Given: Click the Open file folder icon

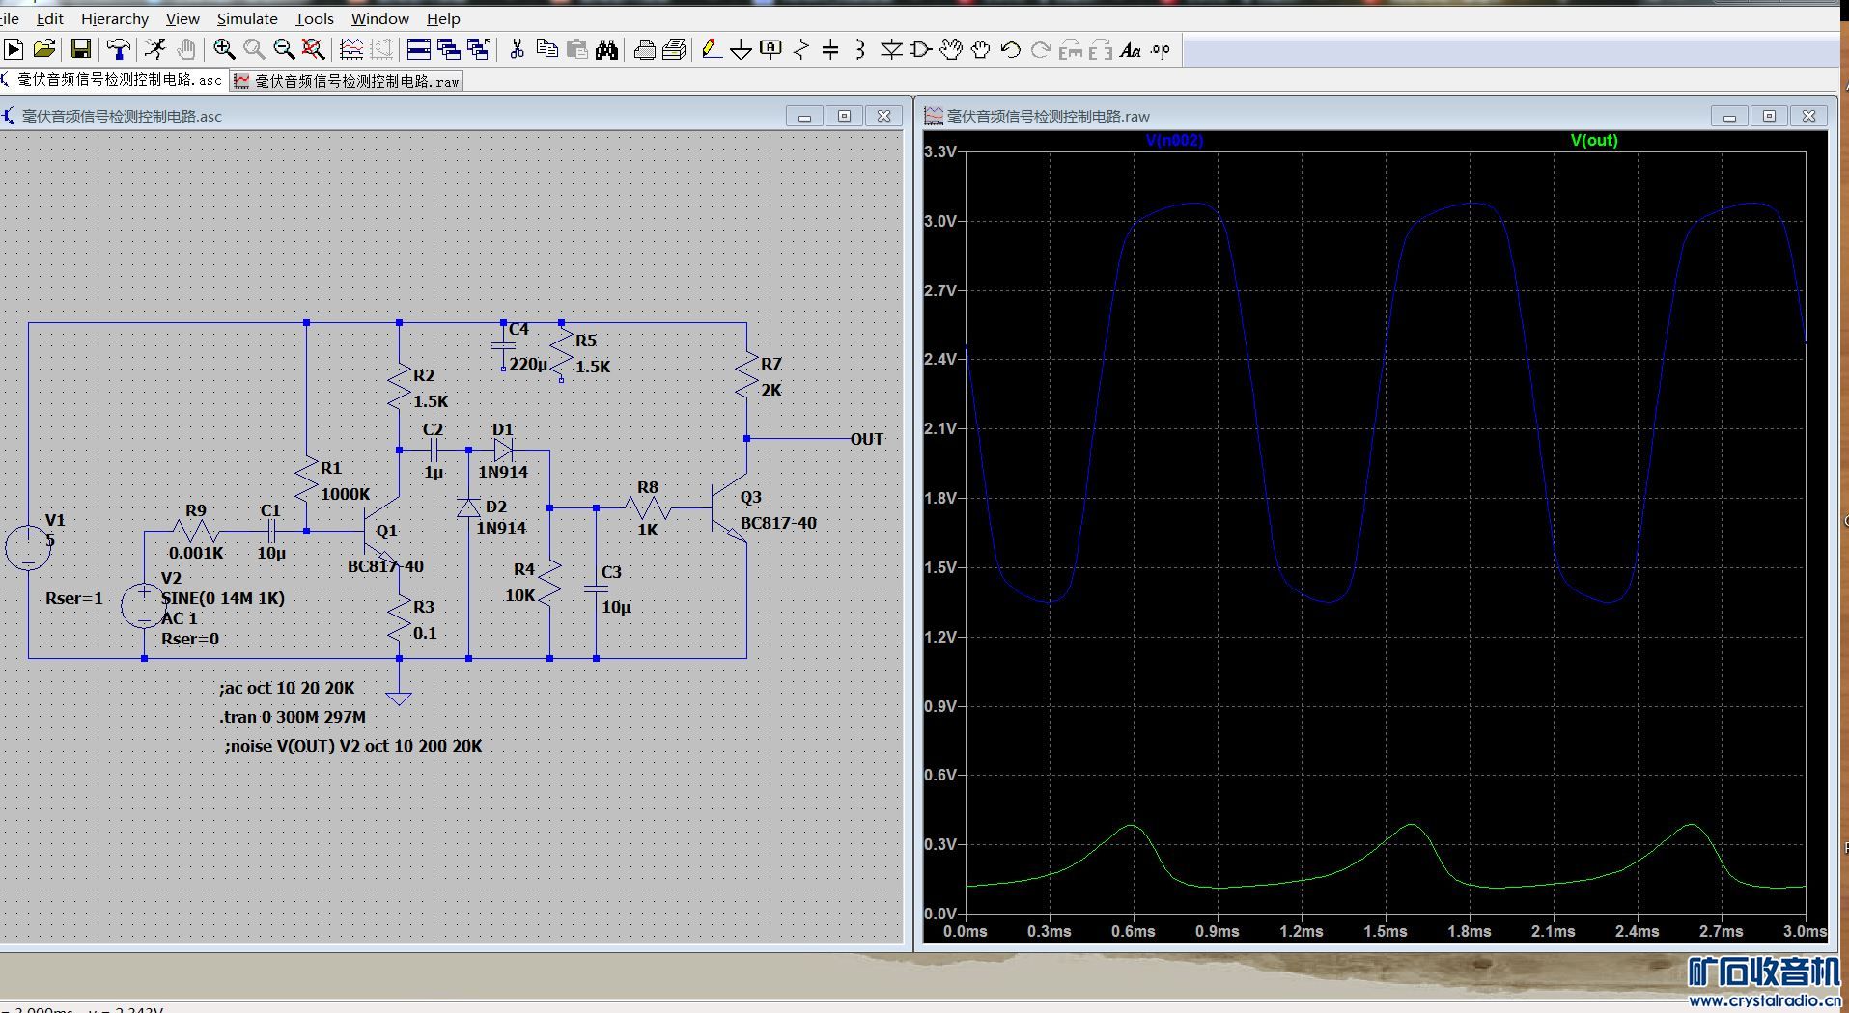Looking at the screenshot, I should tap(43, 49).
